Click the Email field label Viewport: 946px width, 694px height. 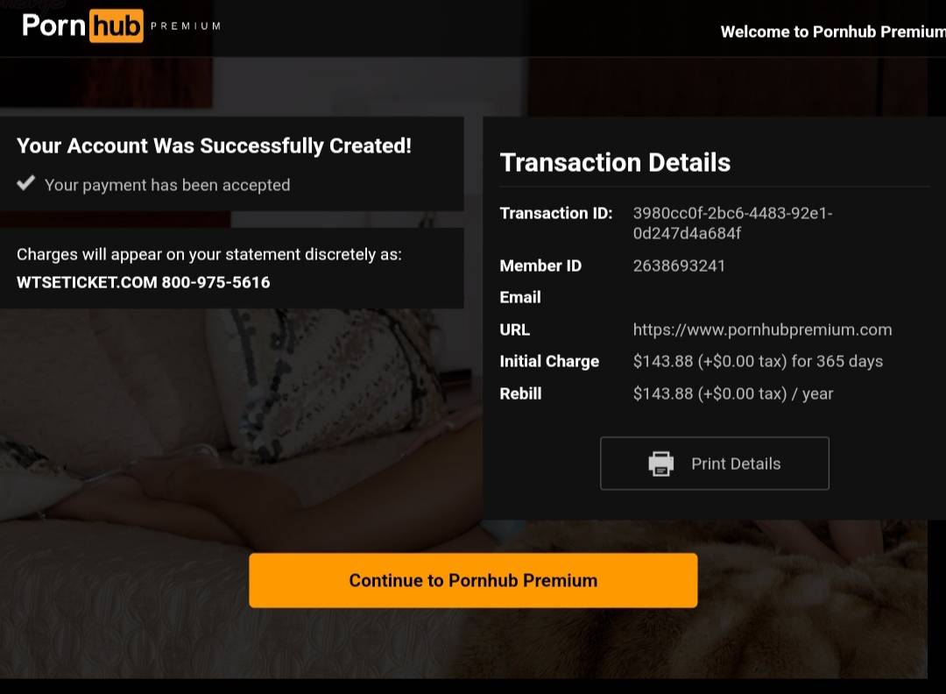point(520,297)
